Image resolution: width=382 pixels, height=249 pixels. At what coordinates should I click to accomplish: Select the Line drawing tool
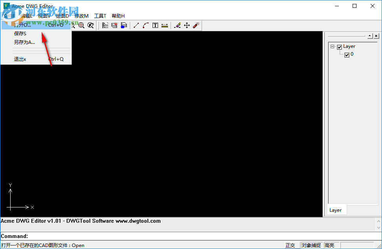[136, 25]
